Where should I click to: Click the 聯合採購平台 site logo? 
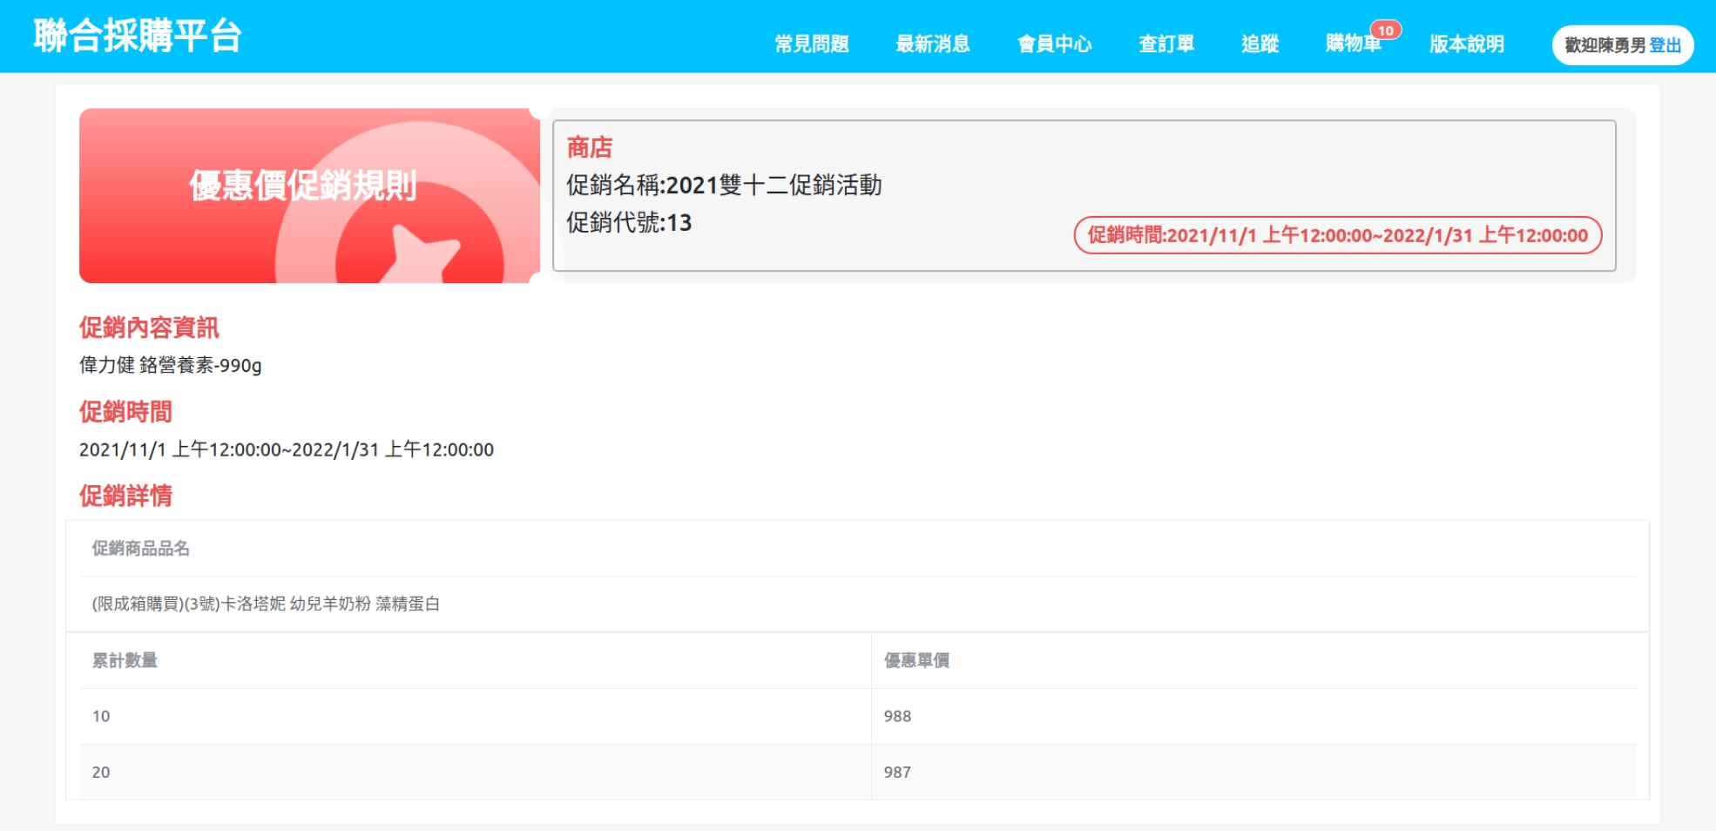(x=138, y=37)
